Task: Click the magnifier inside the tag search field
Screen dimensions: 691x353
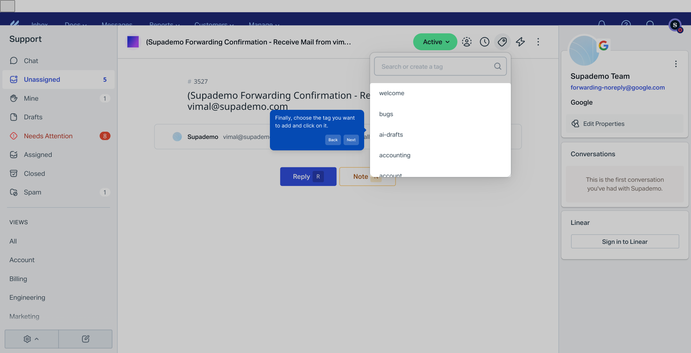Action: click(x=498, y=66)
